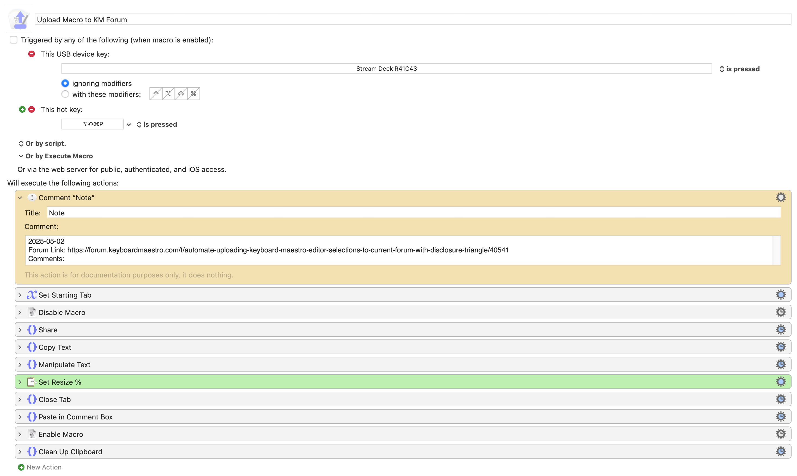Edit the macro name field
Viewport: 797px width, 476px height.
pyautogui.click(x=413, y=20)
